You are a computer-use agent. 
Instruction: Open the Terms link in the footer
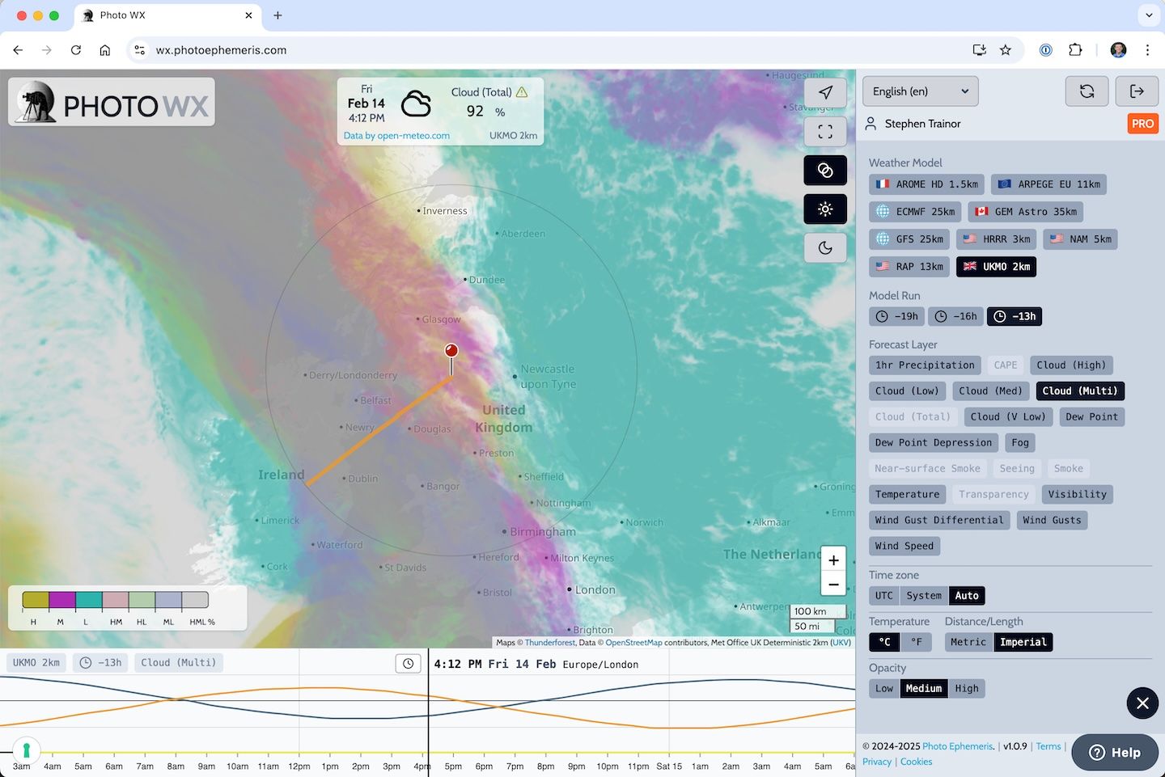click(x=1048, y=745)
